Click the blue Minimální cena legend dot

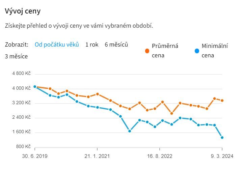(197, 51)
